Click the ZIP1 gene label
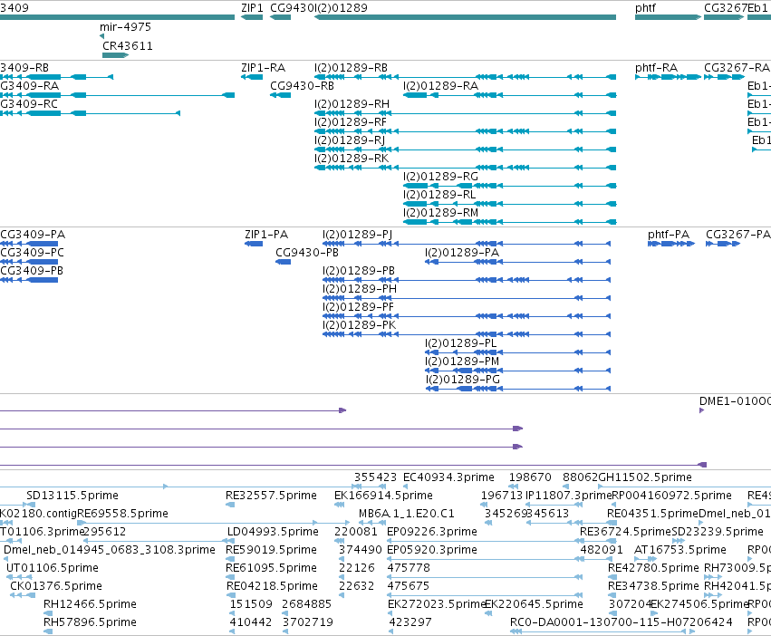 [252, 8]
